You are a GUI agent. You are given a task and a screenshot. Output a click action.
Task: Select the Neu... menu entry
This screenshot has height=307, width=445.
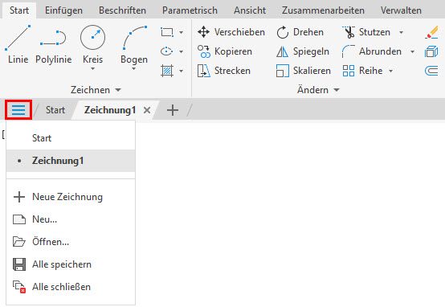pos(71,219)
